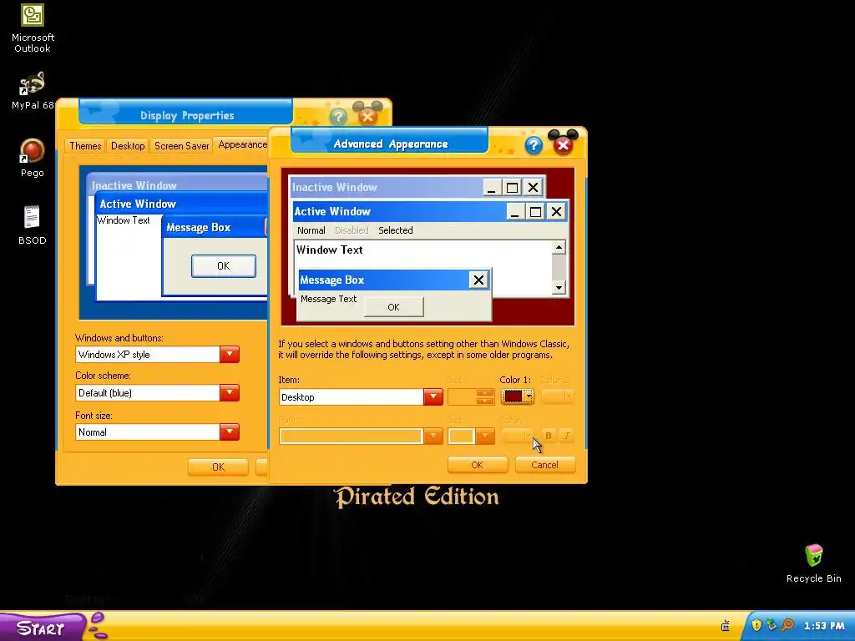855x641 pixels.
Task: Click the keyboard language bar icon
Action: tap(726, 626)
